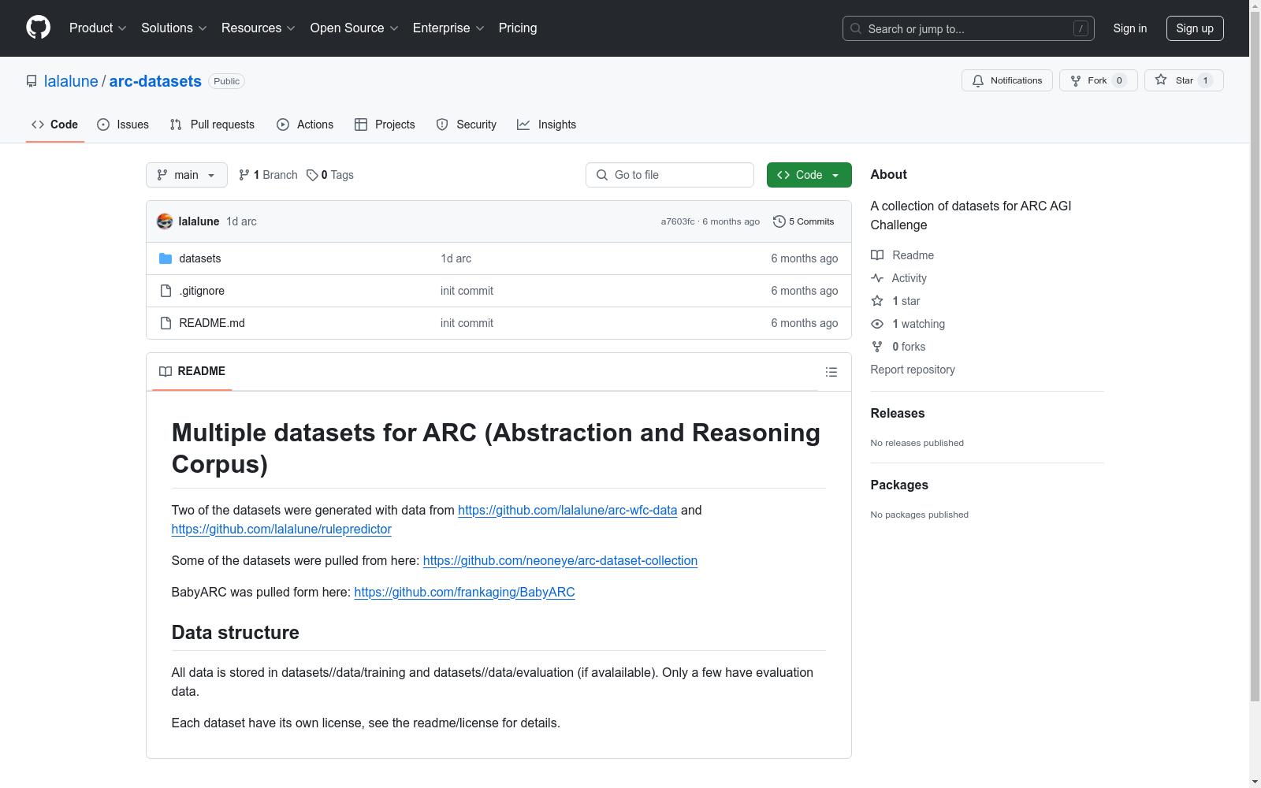This screenshot has height=788, width=1261.
Task: Click the Readme book icon in About
Action: 877,255
